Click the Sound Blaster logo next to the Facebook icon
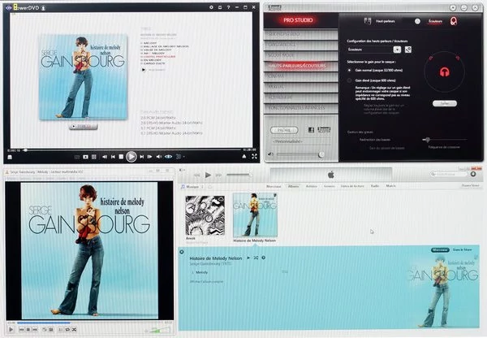Image resolution: width=487 pixels, height=338 pixels. point(324,130)
